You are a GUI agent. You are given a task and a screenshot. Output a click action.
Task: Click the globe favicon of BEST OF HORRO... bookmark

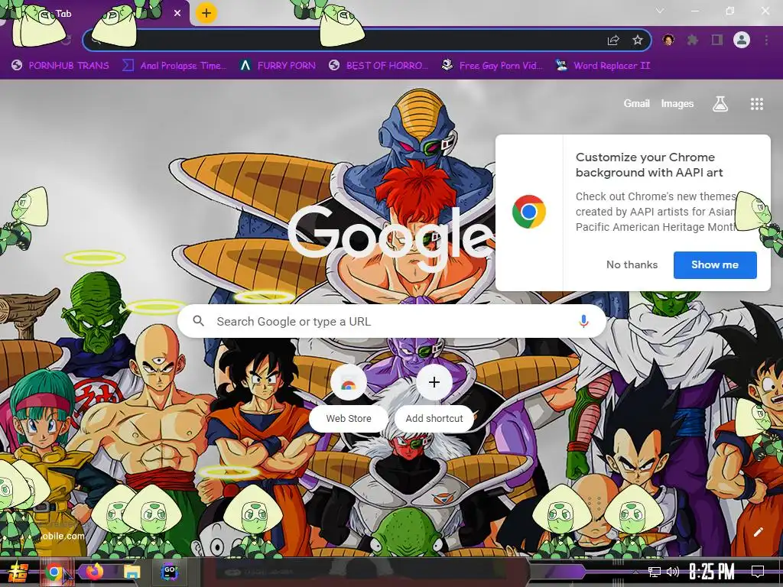click(x=334, y=65)
